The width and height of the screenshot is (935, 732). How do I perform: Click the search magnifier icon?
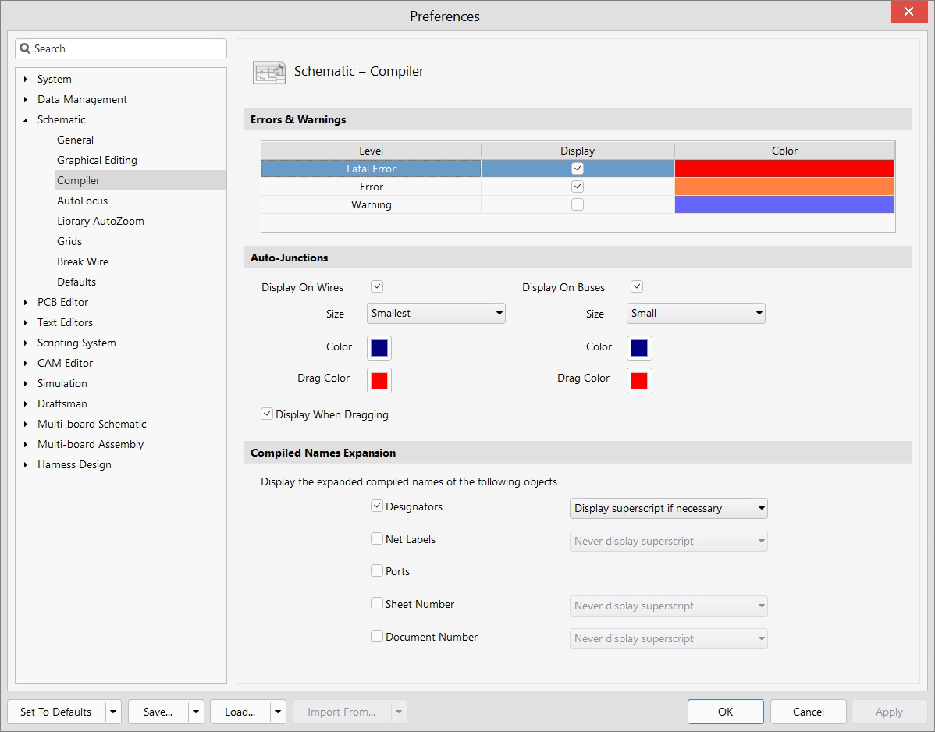(25, 48)
